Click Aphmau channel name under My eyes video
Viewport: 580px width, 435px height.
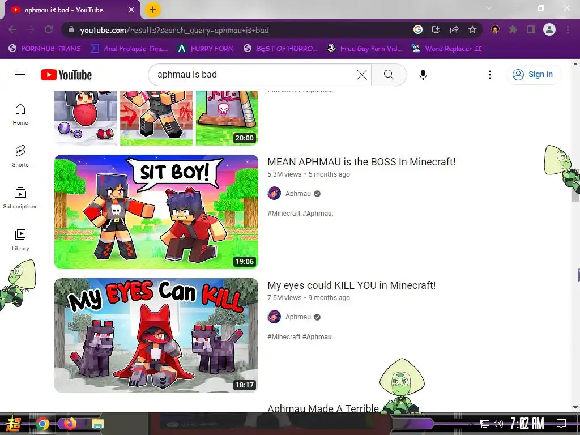[x=298, y=317]
